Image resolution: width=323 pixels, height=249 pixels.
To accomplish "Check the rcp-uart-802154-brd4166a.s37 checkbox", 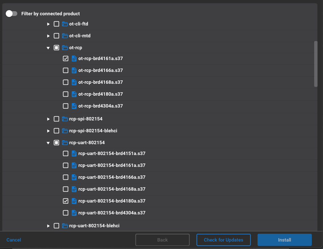I will tap(65, 177).
